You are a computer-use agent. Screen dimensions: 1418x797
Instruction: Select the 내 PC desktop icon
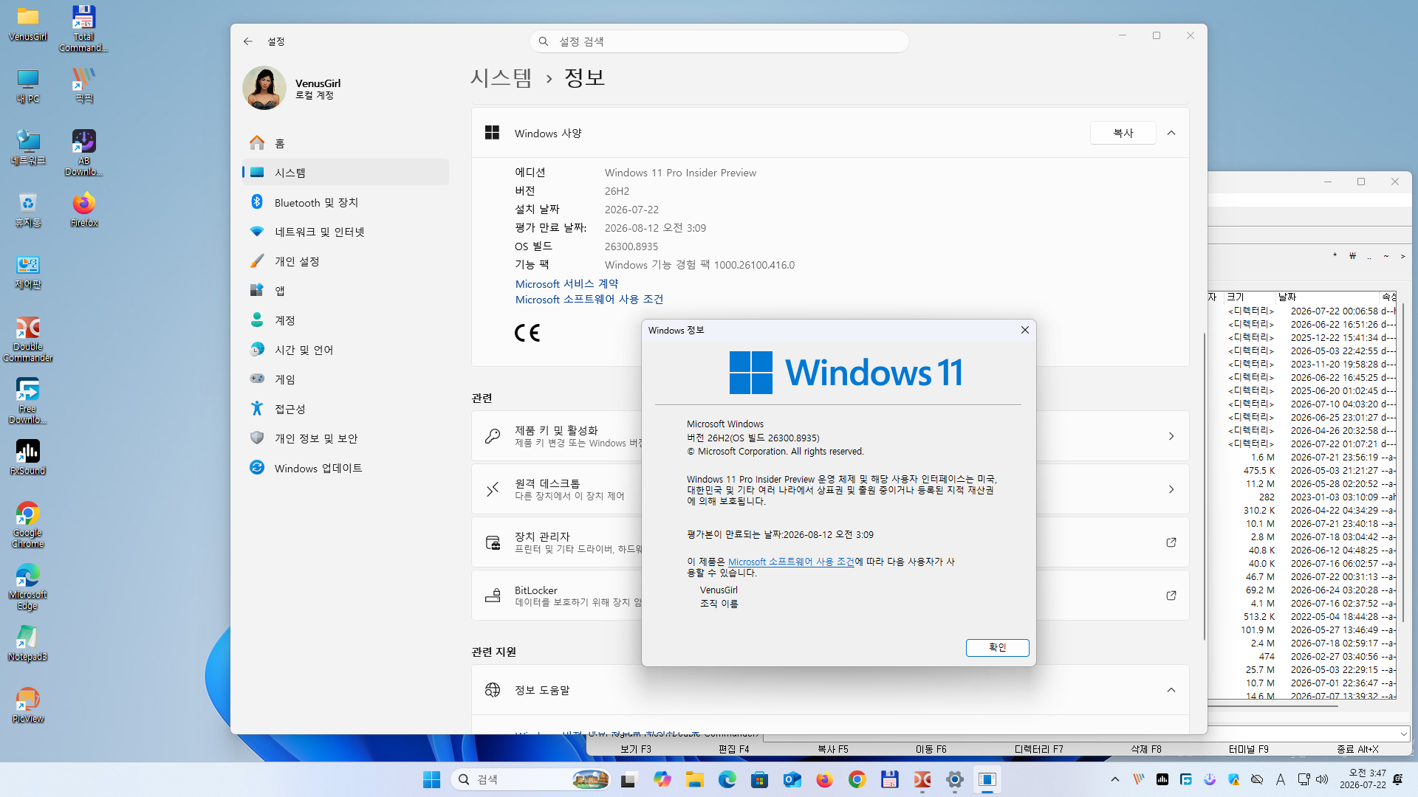tap(28, 86)
